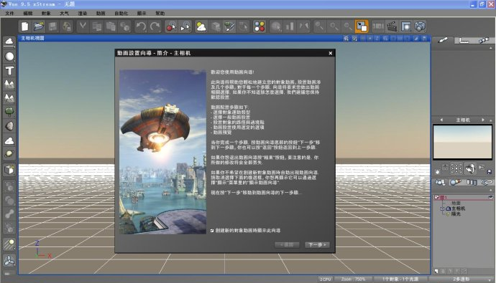Click the rotate camera arrows icon

(470, 168)
